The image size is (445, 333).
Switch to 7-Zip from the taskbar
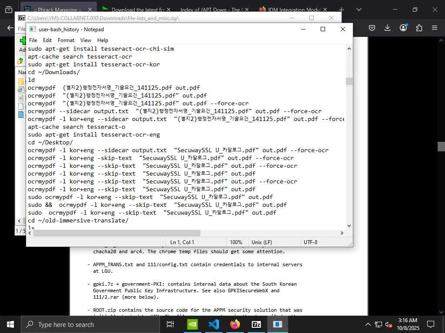[256, 324]
